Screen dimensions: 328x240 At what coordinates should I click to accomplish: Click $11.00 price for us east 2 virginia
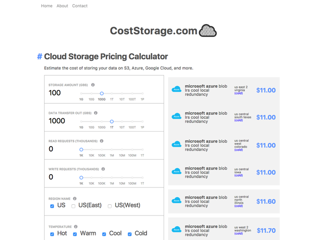(266, 90)
